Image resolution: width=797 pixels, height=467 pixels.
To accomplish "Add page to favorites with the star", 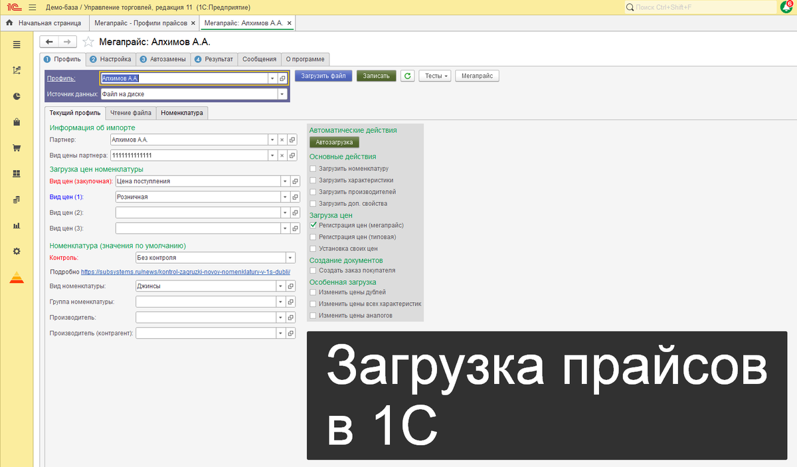I will (88, 42).
